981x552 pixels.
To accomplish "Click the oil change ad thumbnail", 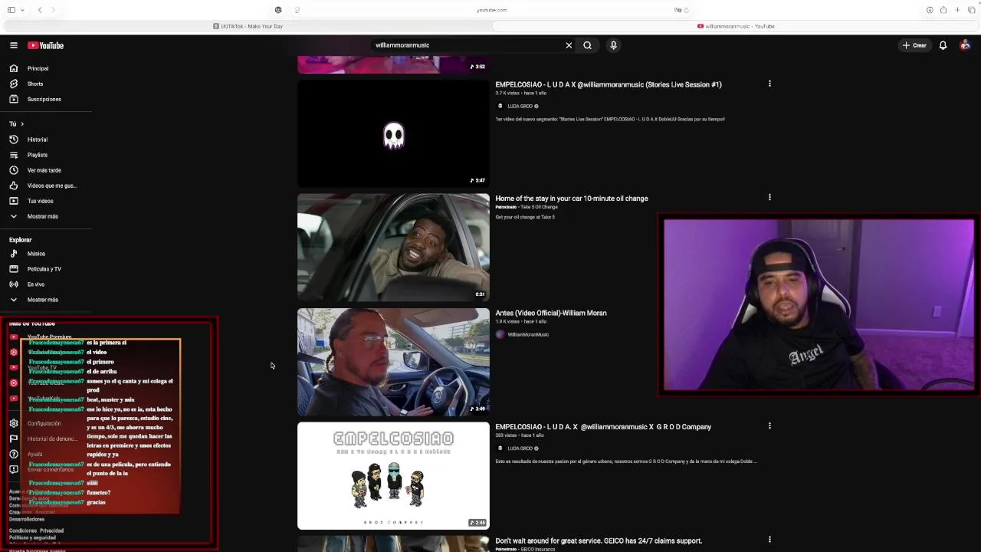I will click(393, 247).
